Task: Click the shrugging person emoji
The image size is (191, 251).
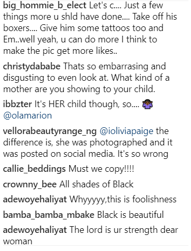Action: (148, 105)
